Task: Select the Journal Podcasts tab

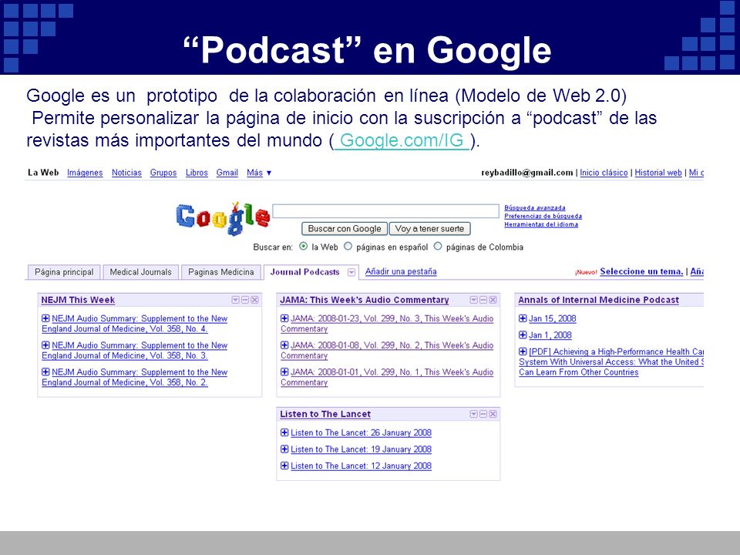Action: (305, 272)
